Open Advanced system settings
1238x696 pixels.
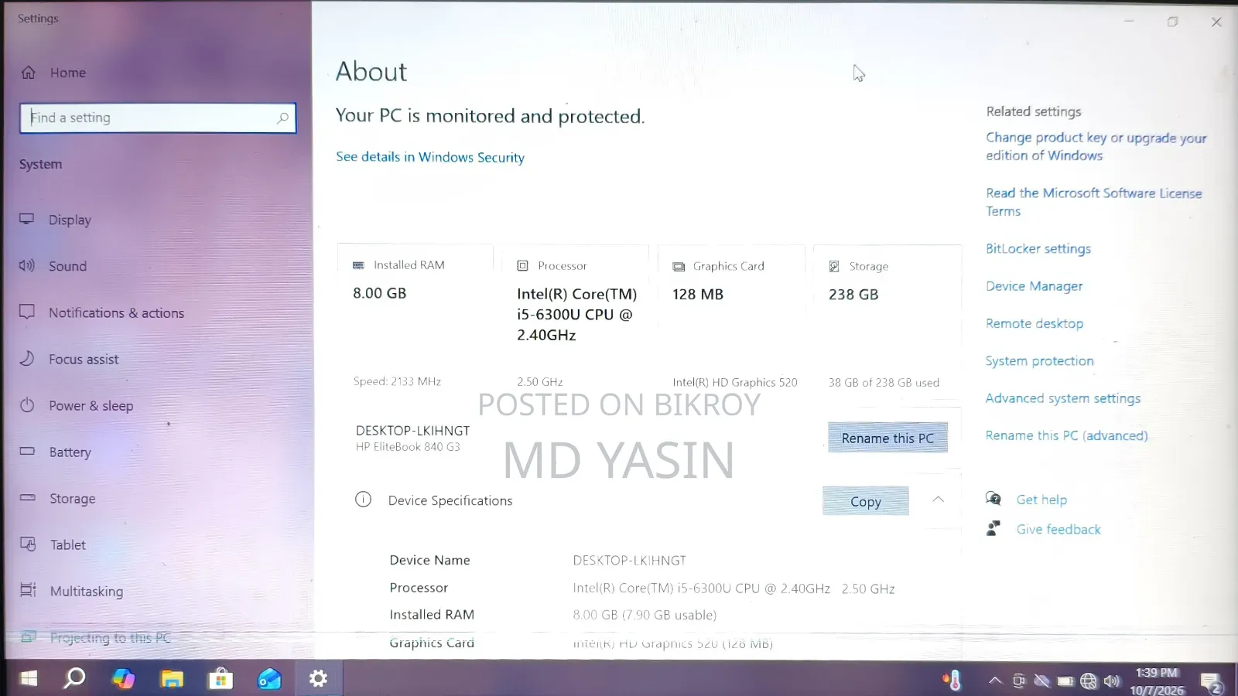click(x=1063, y=398)
